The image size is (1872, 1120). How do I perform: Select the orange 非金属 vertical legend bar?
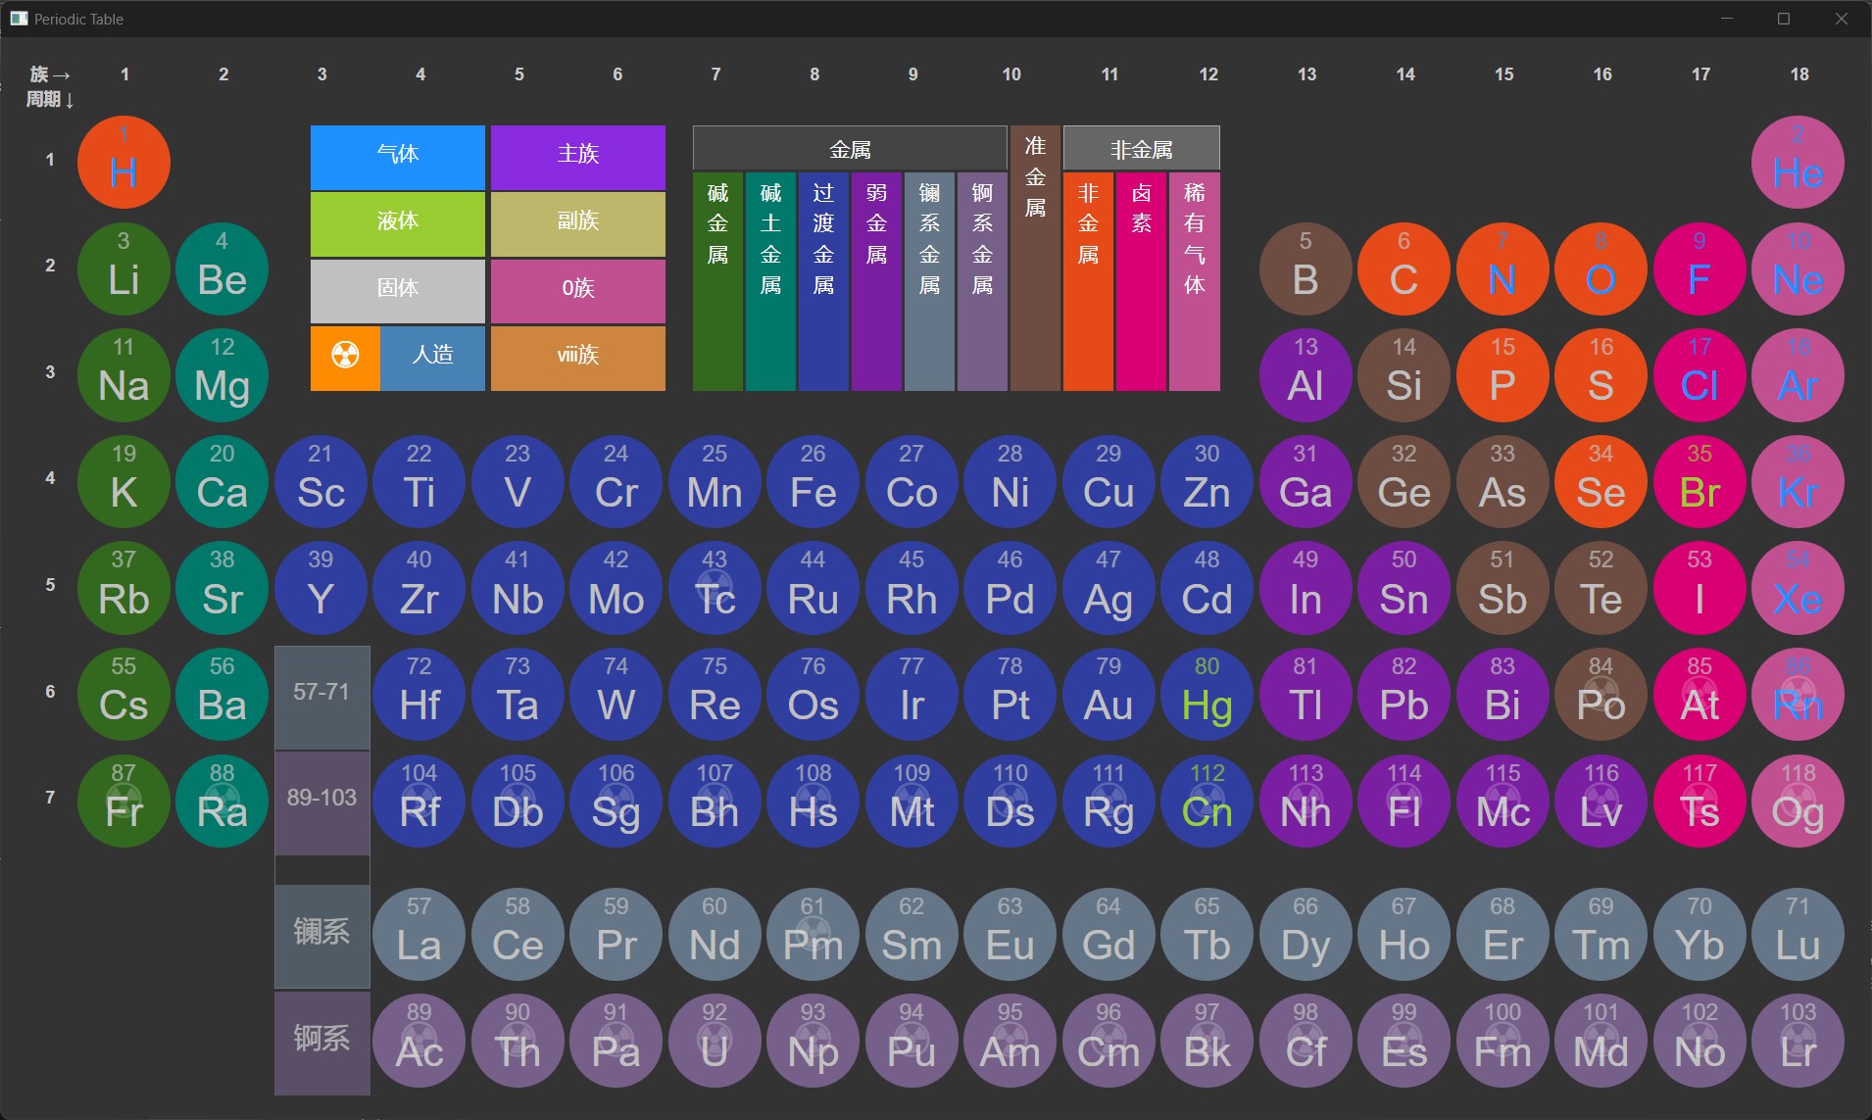click(x=1088, y=281)
